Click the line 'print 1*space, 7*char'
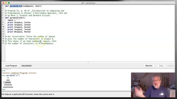This screenshot has height=99, width=177. [19, 29]
